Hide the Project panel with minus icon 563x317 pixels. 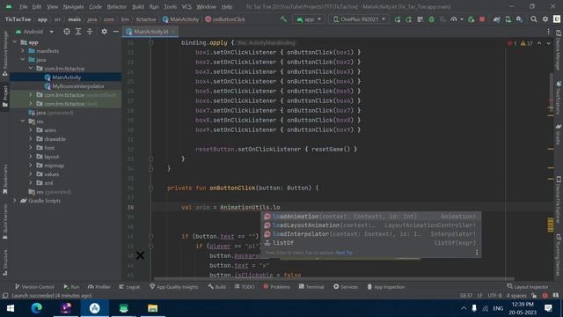(x=115, y=32)
